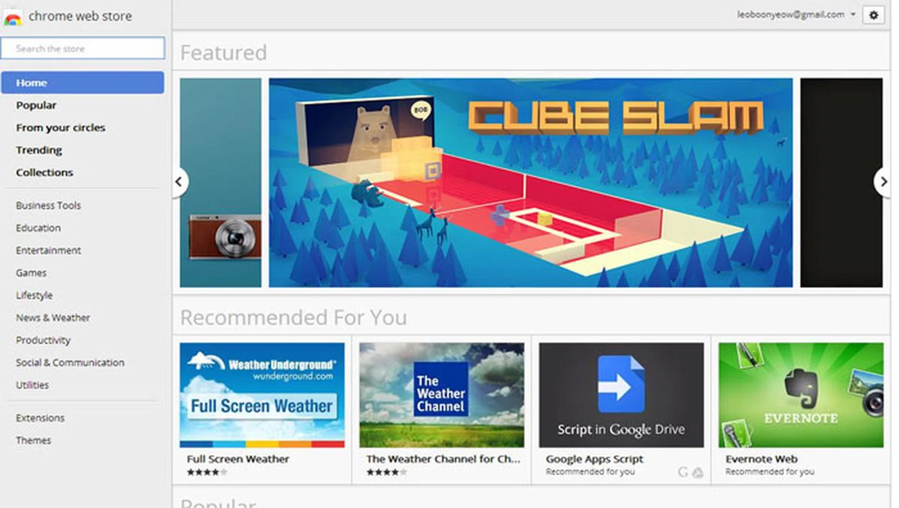
Task: Open the Cube Slam featured banner
Action: (529, 183)
